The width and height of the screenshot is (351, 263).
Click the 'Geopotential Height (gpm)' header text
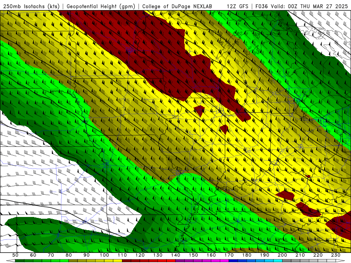point(101,6)
